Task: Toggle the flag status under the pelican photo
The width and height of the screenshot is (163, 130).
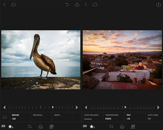Action: [x=3, y=126]
